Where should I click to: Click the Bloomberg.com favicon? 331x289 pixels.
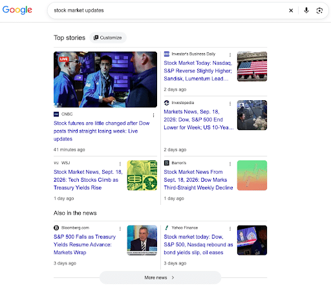56,228
